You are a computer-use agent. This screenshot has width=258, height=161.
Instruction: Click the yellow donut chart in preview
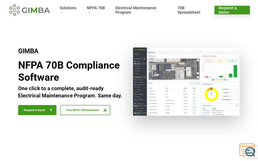tap(212, 94)
